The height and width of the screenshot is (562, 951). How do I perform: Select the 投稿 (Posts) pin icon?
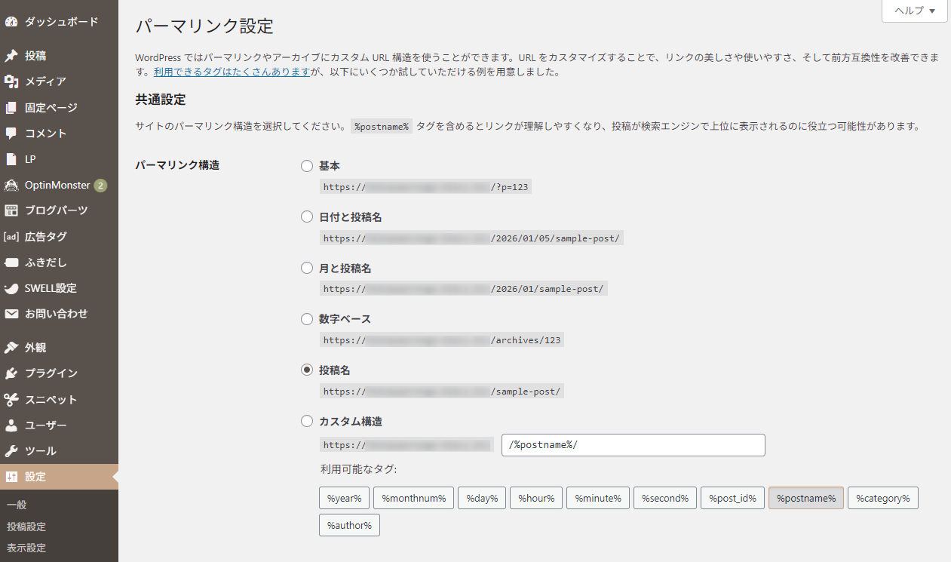click(12, 55)
